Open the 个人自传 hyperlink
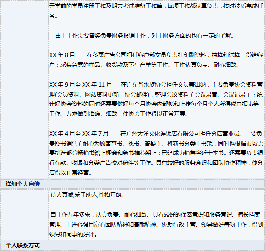 click(x=28, y=184)
